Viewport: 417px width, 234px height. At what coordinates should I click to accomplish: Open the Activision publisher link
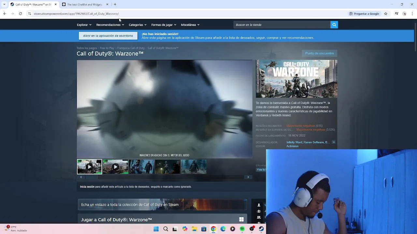point(292,146)
